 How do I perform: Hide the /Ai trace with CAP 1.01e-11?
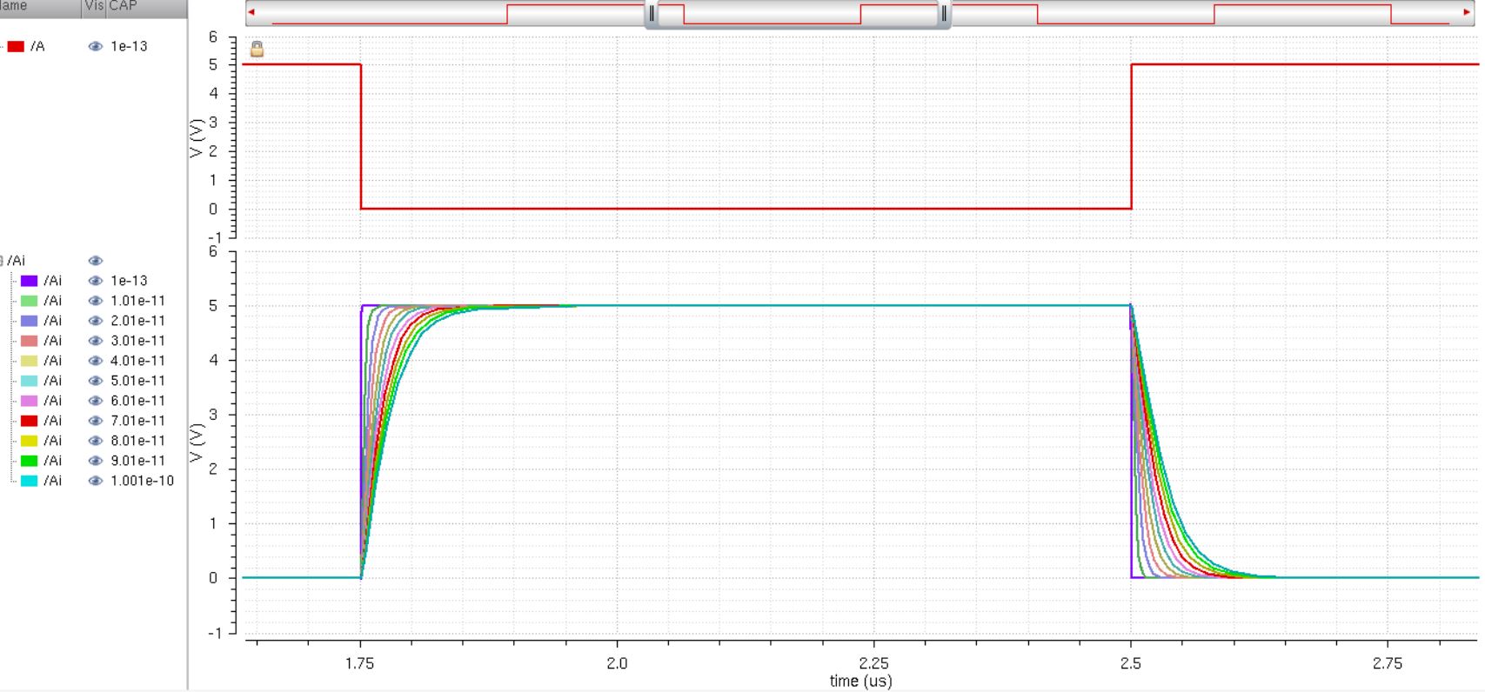95,301
